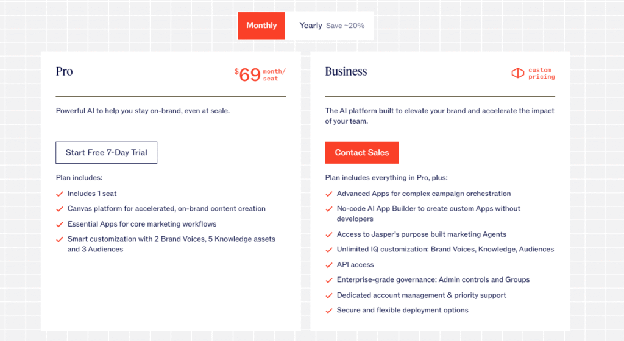Select Yearly billing option
The width and height of the screenshot is (624, 341).
(310, 26)
